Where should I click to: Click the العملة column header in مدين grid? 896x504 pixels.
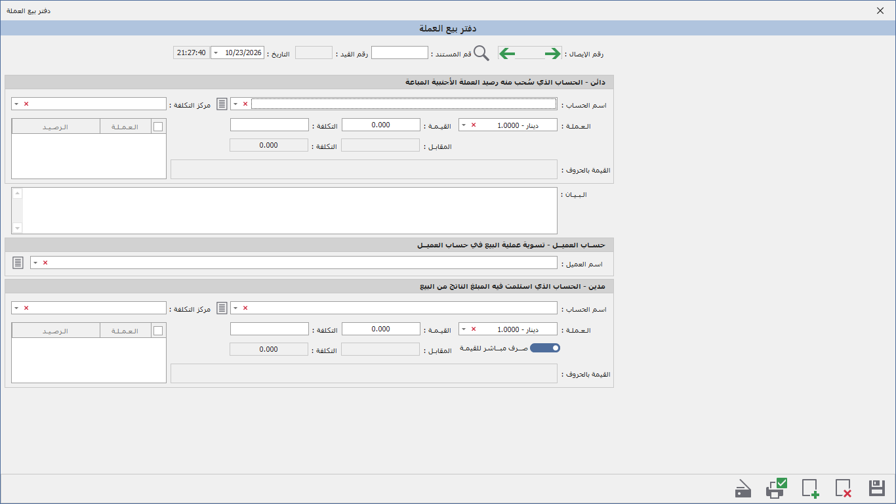(x=125, y=331)
